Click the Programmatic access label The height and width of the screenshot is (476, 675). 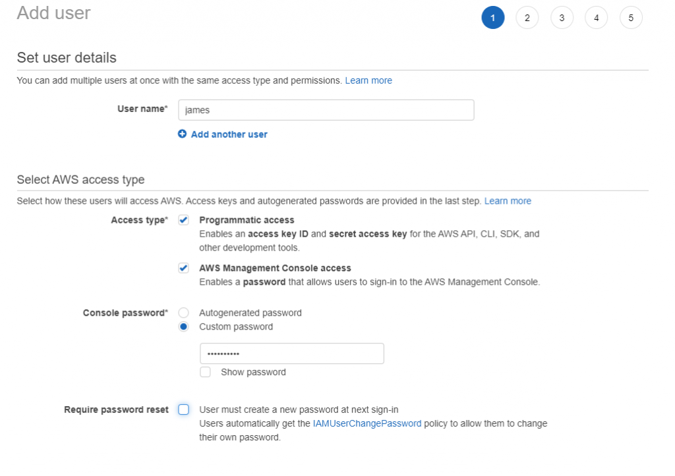coord(247,220)
